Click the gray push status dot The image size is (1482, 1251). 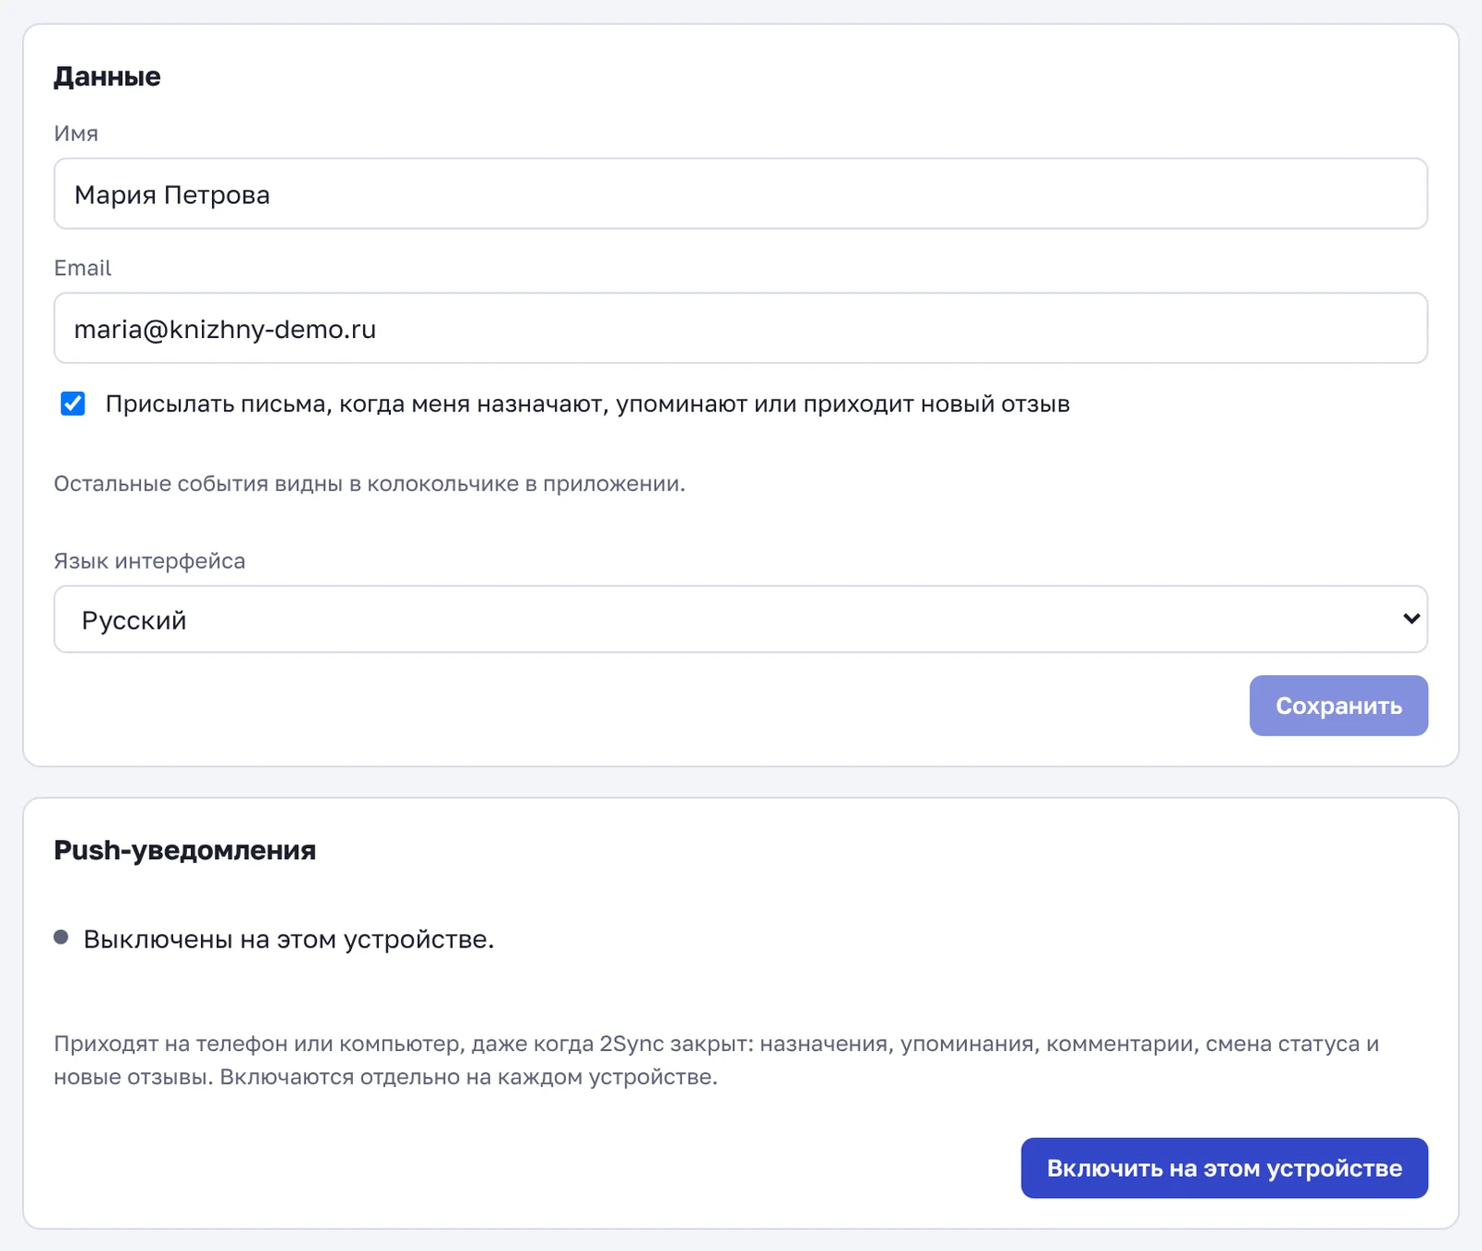point(61,937)
